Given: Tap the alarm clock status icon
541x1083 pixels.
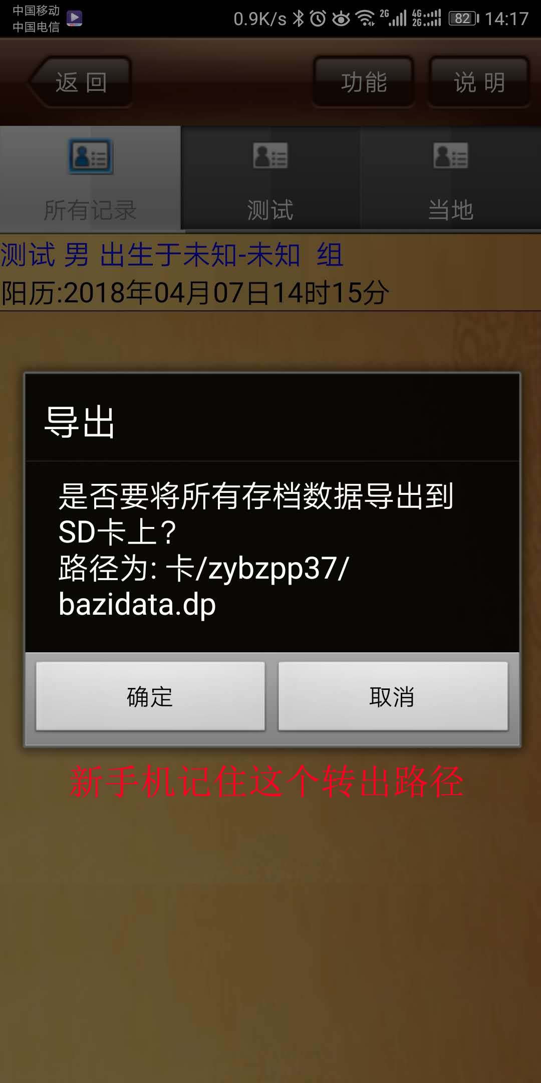Looking at the screenshot, I should tap(318, 19).
